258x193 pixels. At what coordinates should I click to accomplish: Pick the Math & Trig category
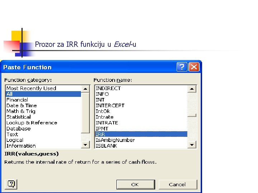pos(44,111)
